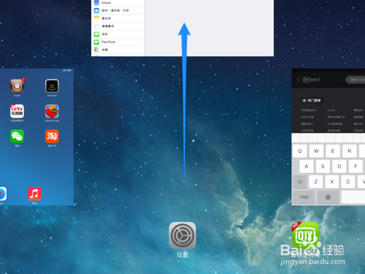Tap the Settings app preview card

click(x=182, y=28)
